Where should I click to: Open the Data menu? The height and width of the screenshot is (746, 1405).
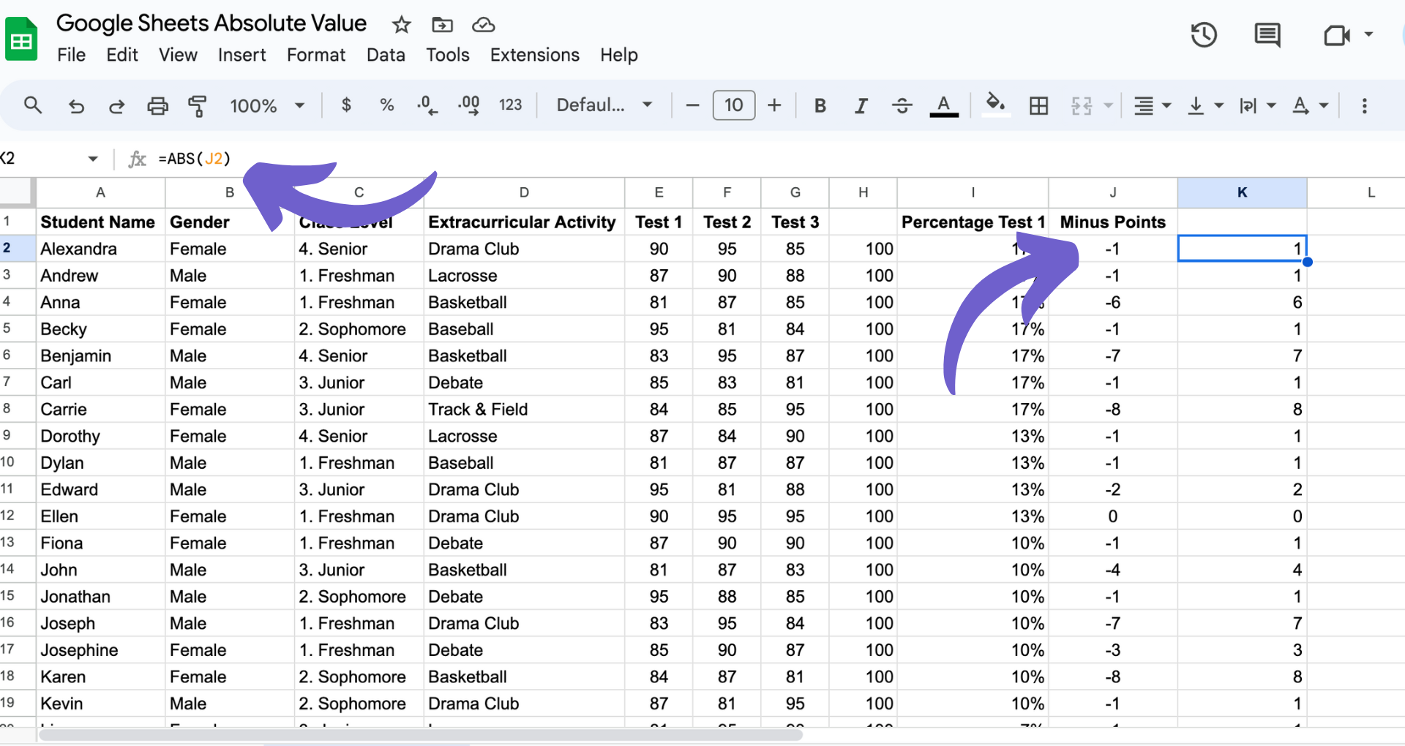point(386,55)
